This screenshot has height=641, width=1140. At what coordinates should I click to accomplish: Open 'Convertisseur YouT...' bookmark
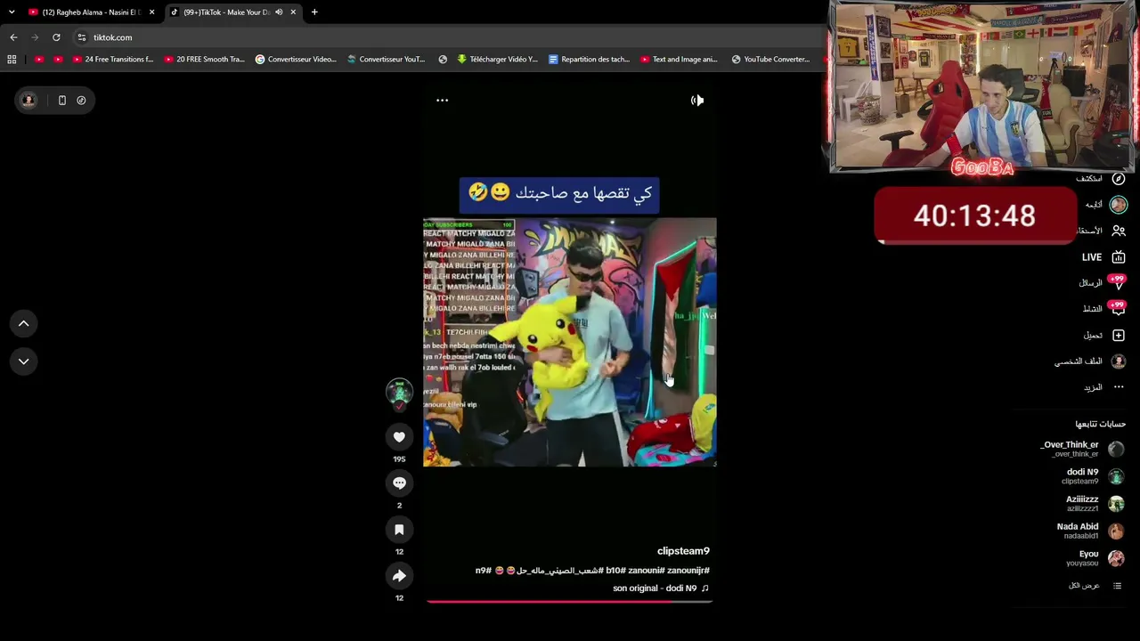(x=387, y=60)
